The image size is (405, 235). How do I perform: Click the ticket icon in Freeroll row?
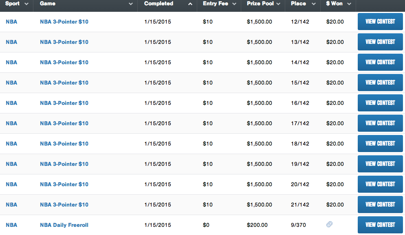(x=329, y=224)
